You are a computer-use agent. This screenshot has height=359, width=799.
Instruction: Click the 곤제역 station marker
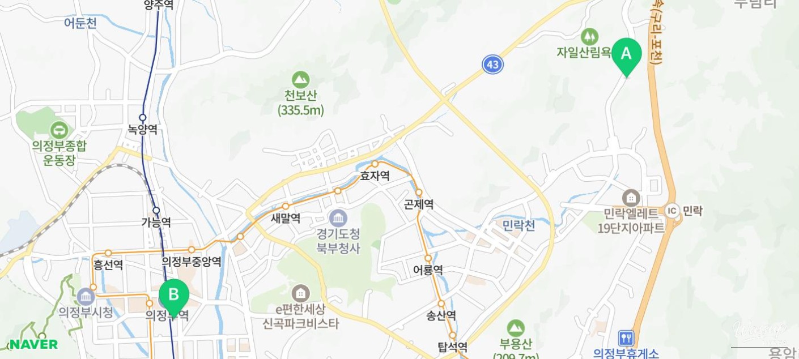coord(419,193)
